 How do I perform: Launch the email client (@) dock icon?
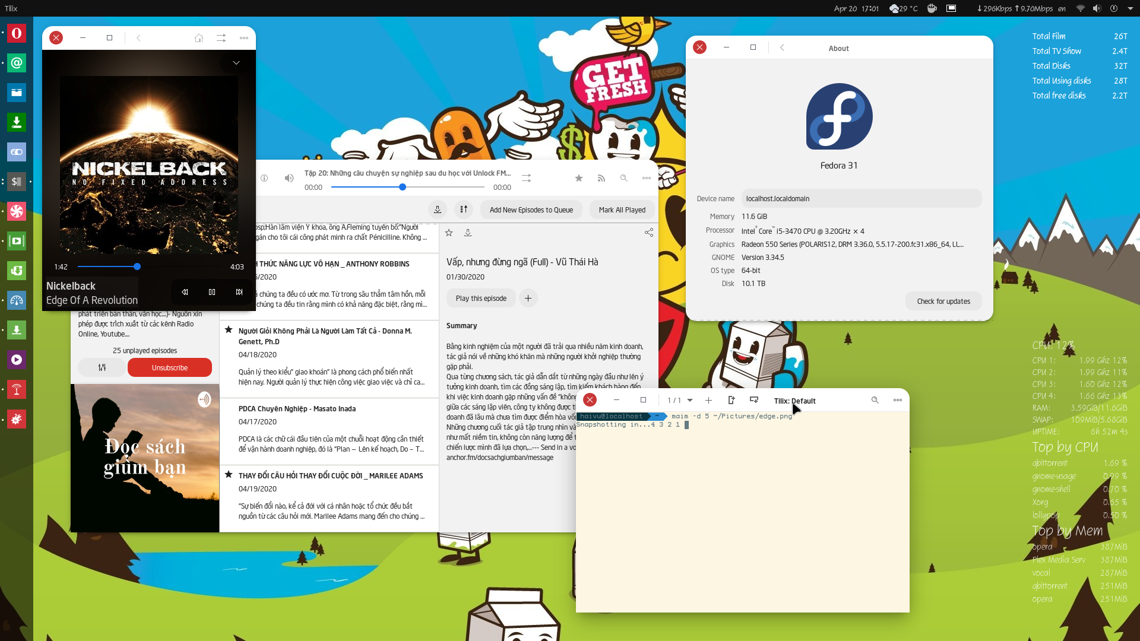pyautogui.click(x=17, y=63)
